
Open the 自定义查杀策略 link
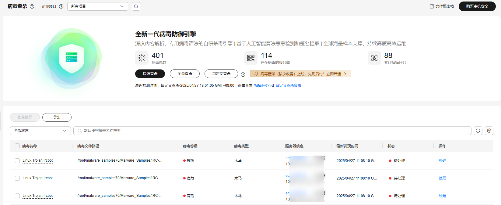pyautogui.click(x=289, y=86)
